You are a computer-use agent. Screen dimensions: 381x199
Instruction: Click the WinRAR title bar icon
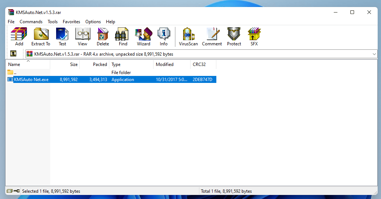[x=11, y=12]
